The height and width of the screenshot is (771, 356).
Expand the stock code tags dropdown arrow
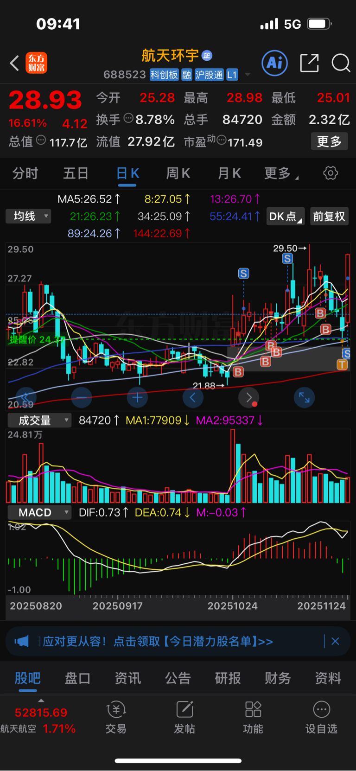[x=248, y=75]
